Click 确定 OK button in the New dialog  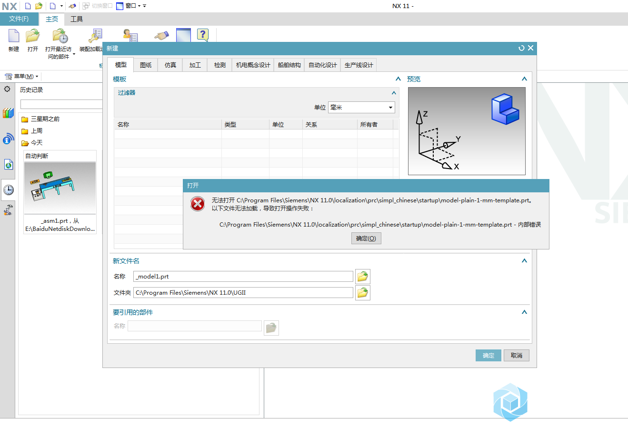click(x=488, y=356)
